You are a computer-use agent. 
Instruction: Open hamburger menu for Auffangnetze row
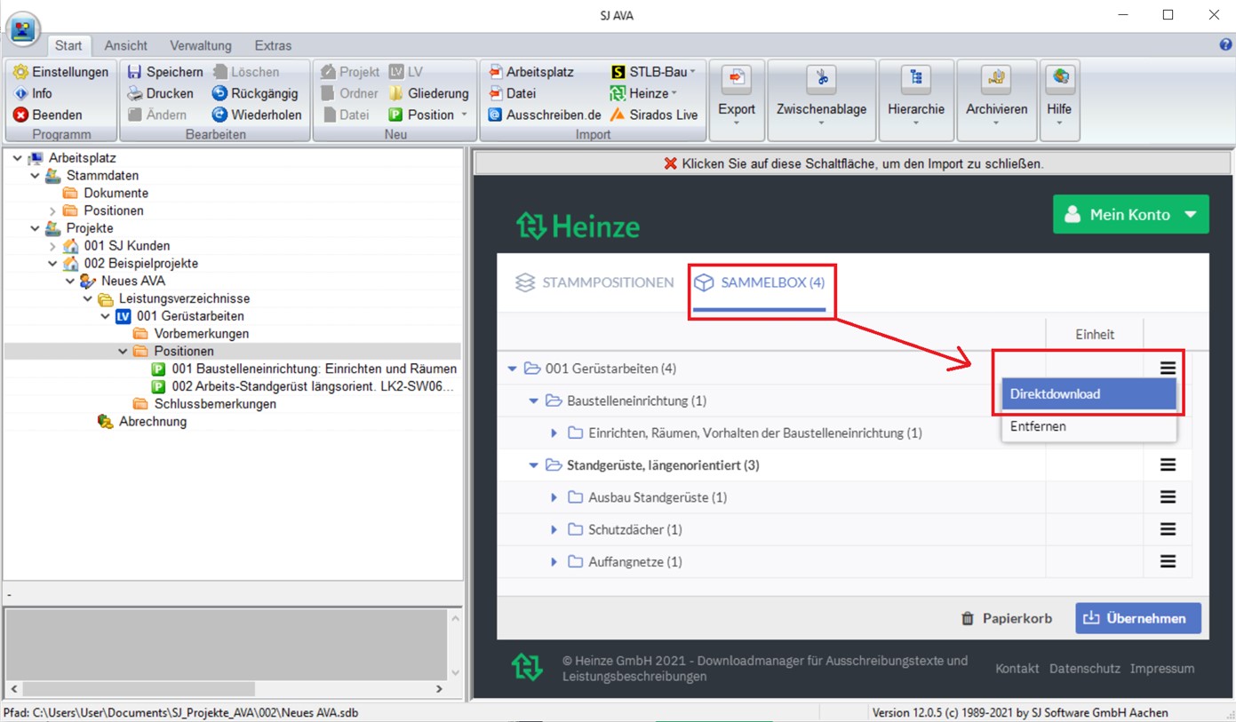(x=1168, y=561)
